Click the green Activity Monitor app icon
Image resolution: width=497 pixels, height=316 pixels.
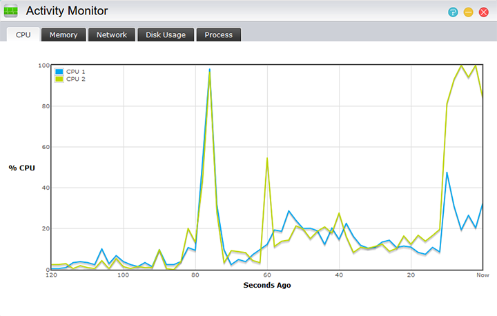pos(11,12)
